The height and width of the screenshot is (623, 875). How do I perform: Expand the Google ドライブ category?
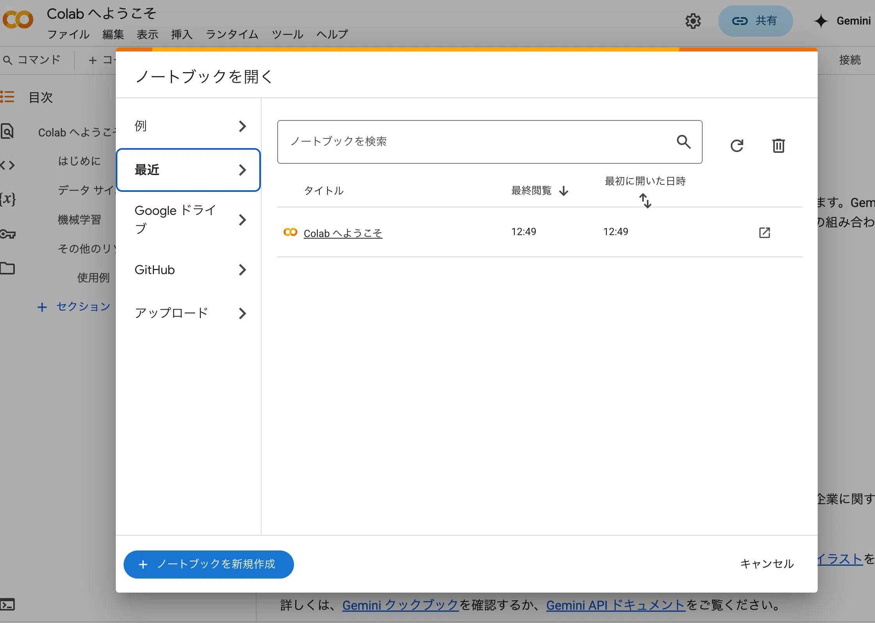point(188,219)
